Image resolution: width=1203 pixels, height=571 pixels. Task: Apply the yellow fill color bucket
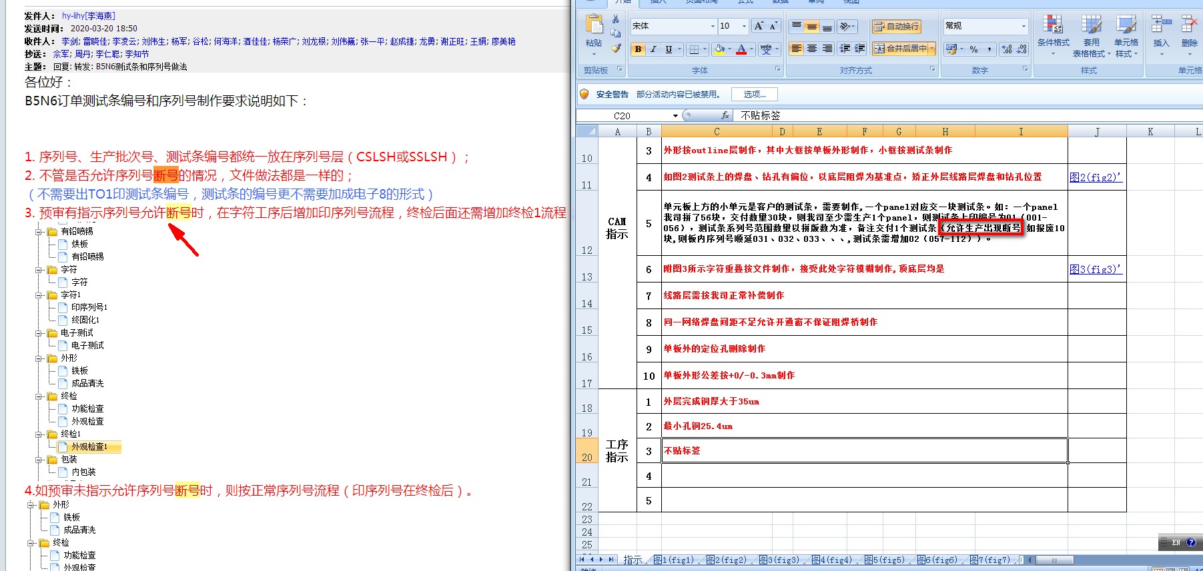[719, 49]
